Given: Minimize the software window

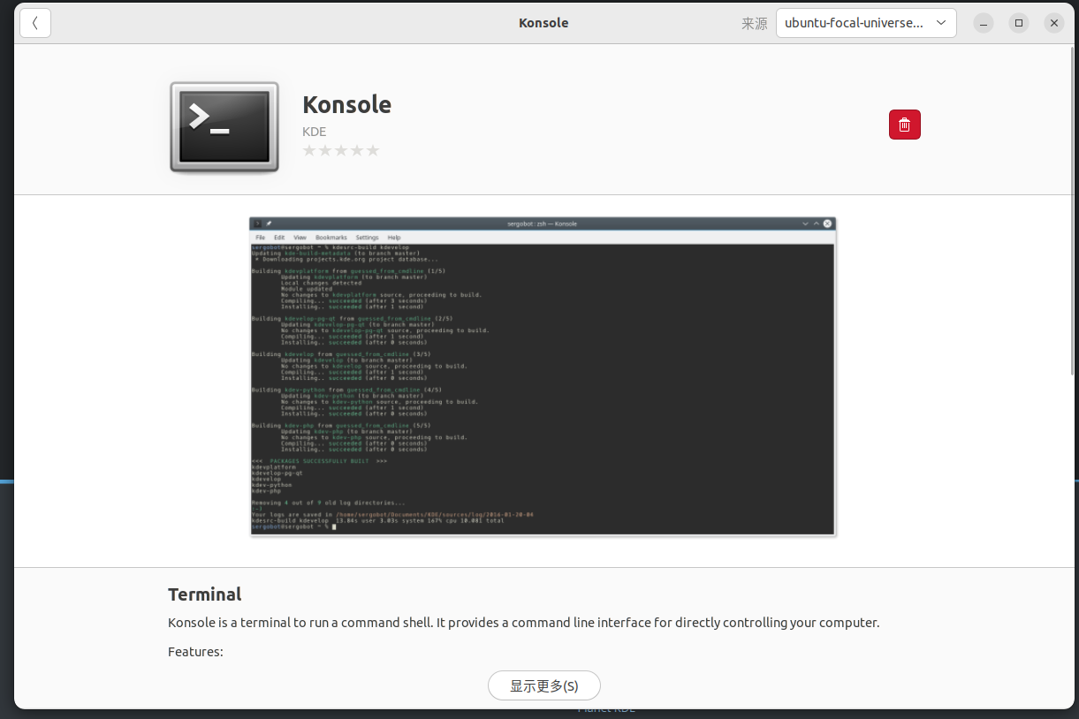Looking at the screenshot, I should pyautogui.click(x=984, y=23).
